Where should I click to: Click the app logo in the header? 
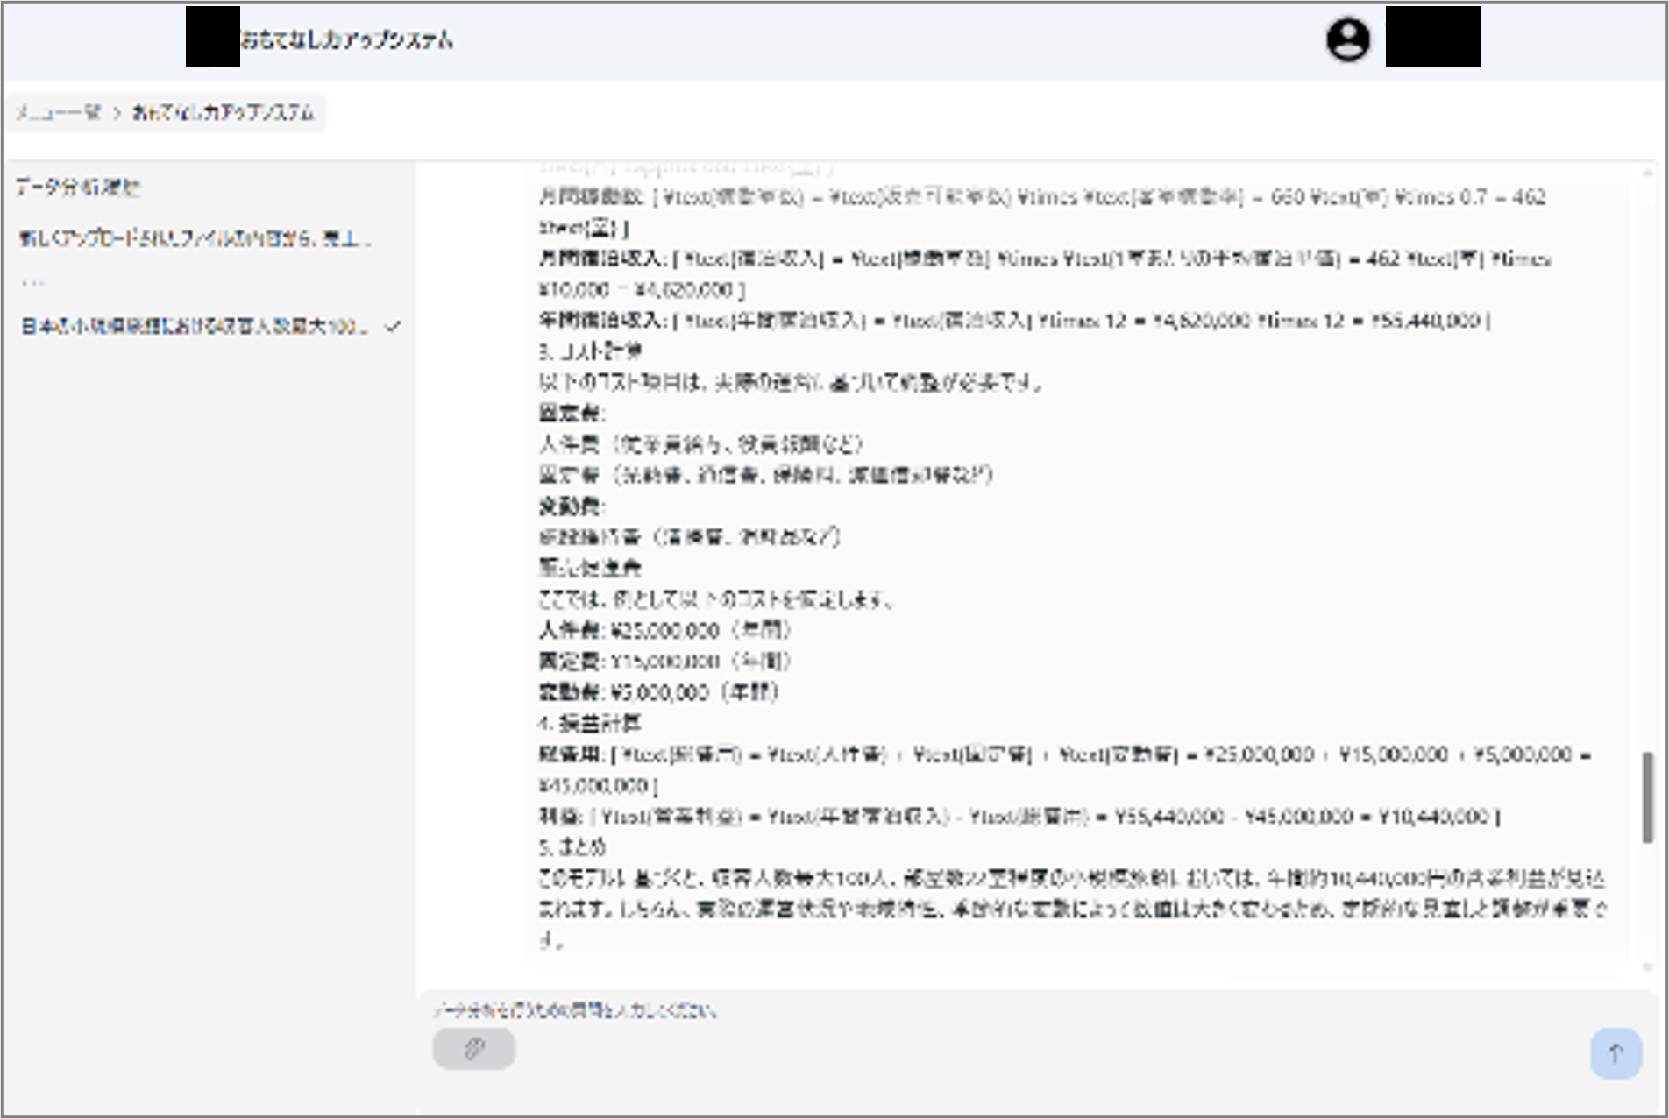tap(212, 37)
